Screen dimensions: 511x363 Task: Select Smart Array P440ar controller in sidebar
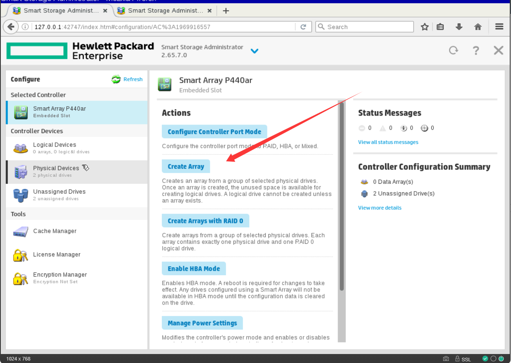[77, 112]
